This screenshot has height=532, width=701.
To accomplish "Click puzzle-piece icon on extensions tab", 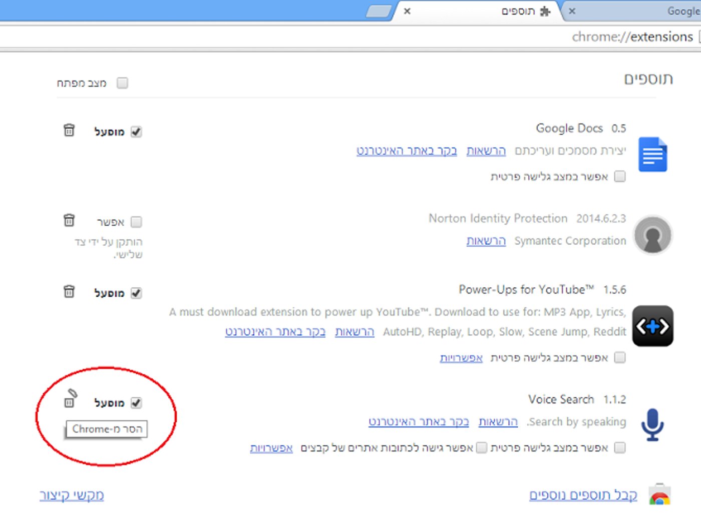I will (x=545, y=11).
